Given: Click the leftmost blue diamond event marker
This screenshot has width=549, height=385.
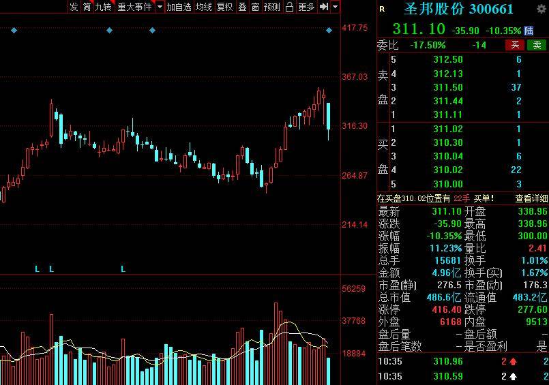Looking at the screenshot, I should coord(14,31).
